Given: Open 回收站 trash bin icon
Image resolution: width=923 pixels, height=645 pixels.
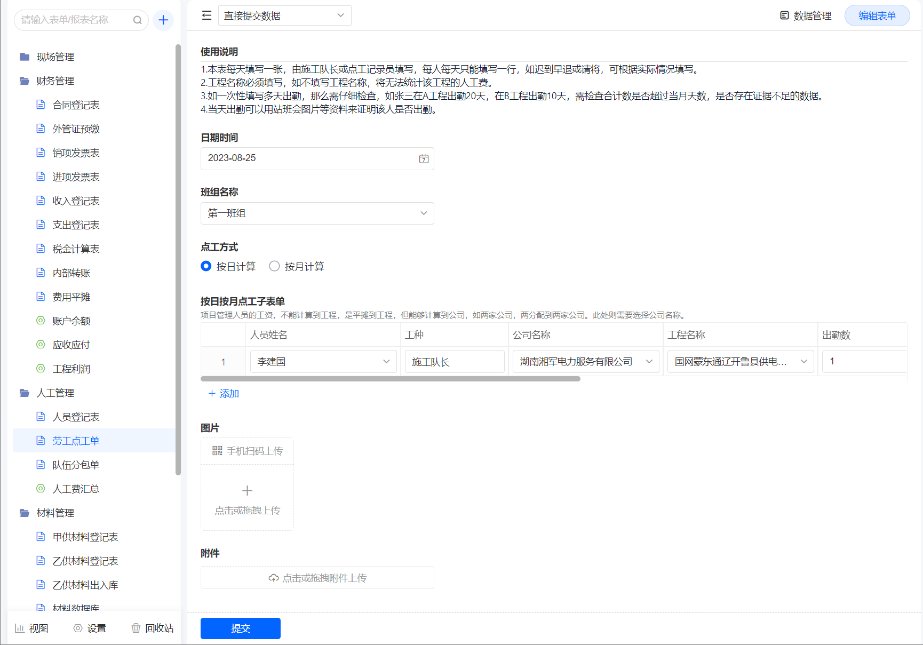Looking at the screenshot, I should pyautogui.click(x=136, y=628).
